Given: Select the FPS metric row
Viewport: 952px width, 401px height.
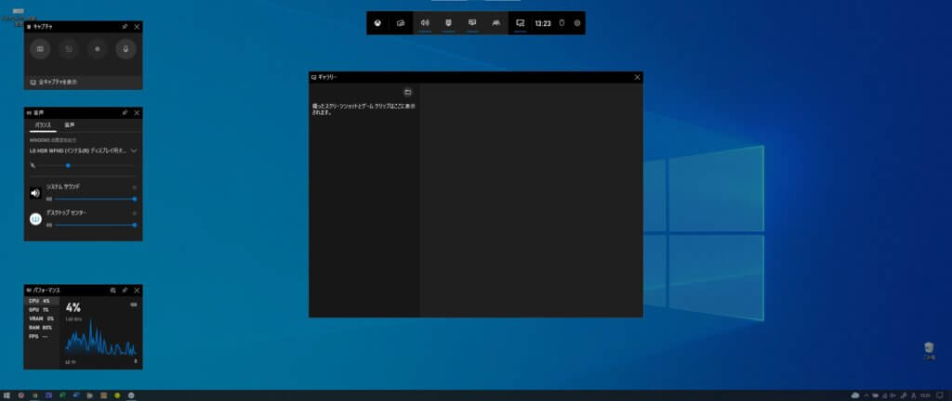Looking at the screenshot, I should click(x=42, y=336).
